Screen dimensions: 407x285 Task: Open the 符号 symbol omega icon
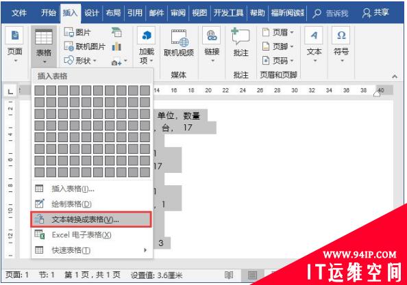pyautogui.click(x=341, y=36)
